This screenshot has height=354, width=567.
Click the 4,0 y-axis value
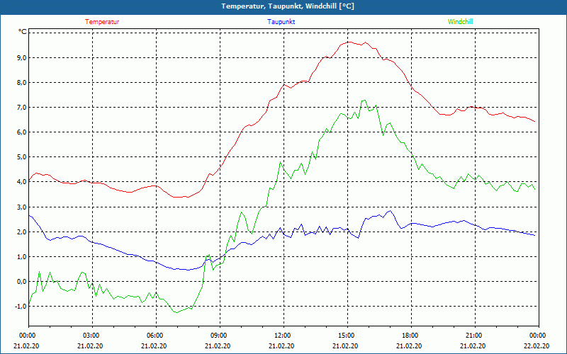[x=22, y=182]
